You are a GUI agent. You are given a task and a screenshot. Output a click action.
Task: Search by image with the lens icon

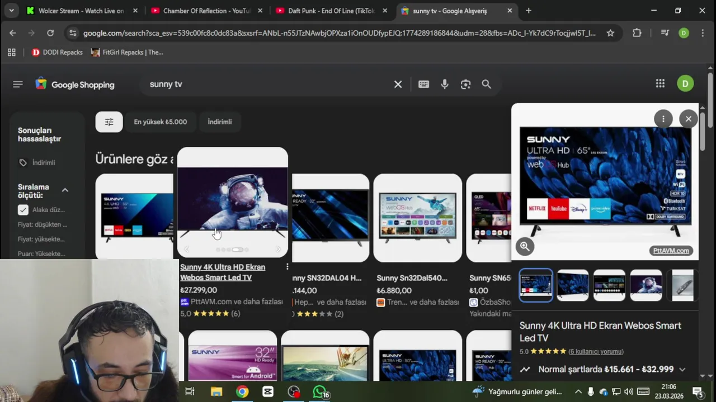point(465,84)
